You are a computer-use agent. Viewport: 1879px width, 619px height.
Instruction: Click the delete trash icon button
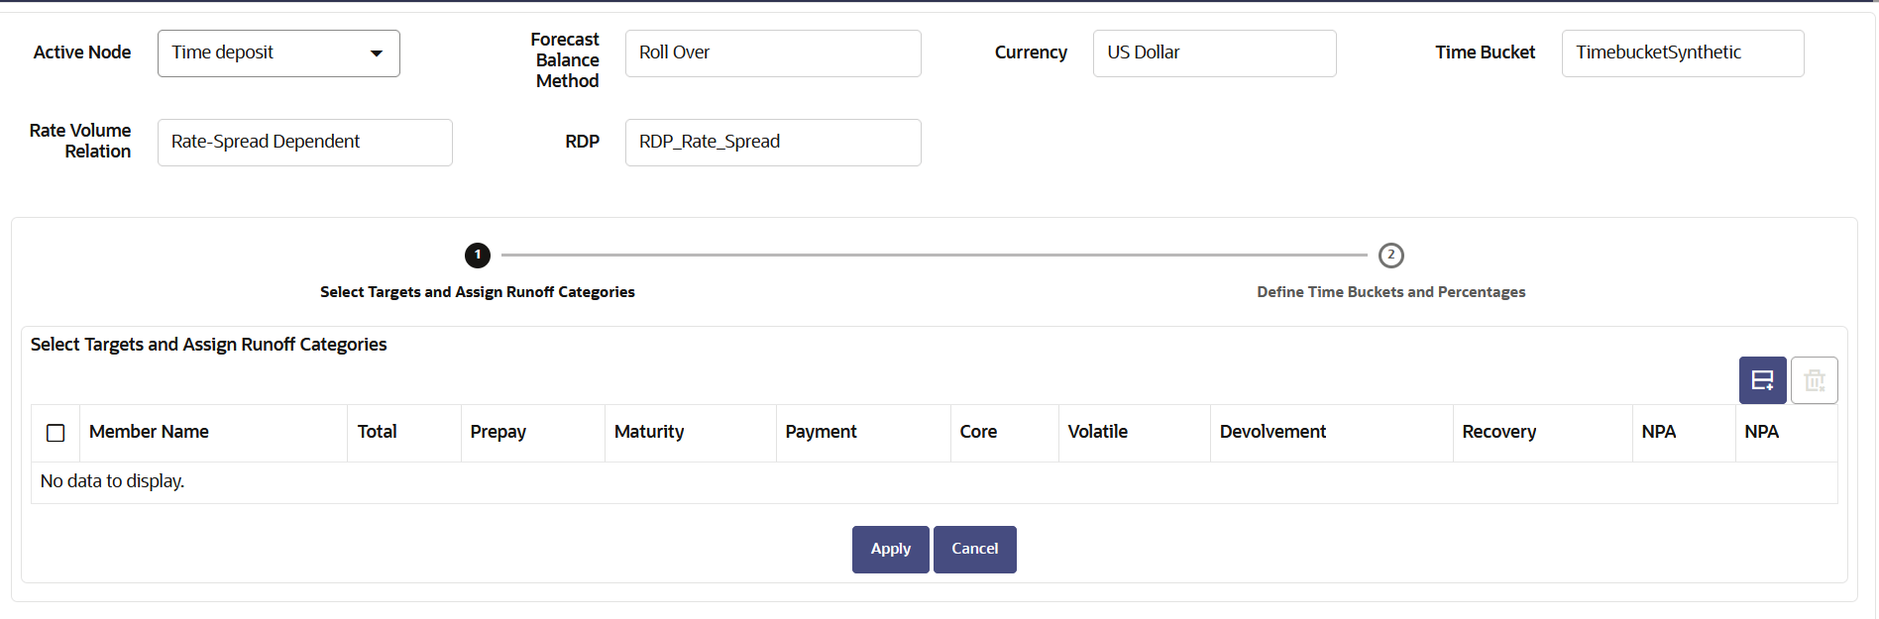click(x=1815, y=380)
